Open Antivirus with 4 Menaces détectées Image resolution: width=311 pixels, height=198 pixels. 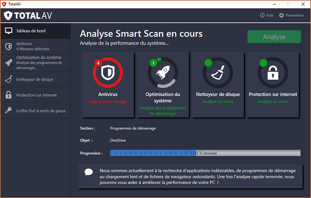[x=35, y=46]
